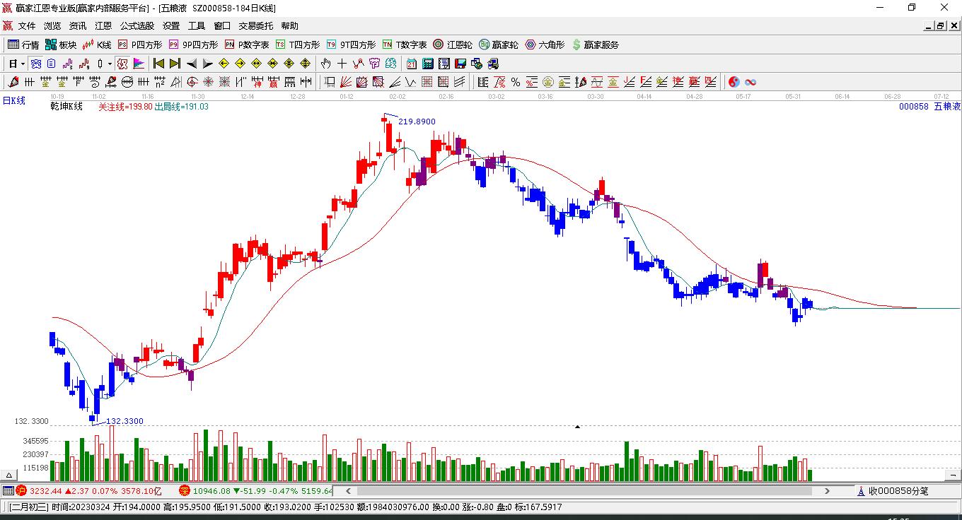Click the right arrow of horizontal scrollbar
Viewport: 962px width, 520px height.
click(828, 491)
